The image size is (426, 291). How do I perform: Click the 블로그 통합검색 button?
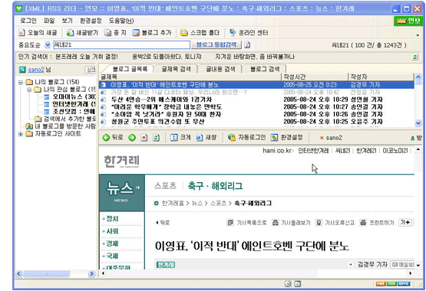tap(216, 44)
